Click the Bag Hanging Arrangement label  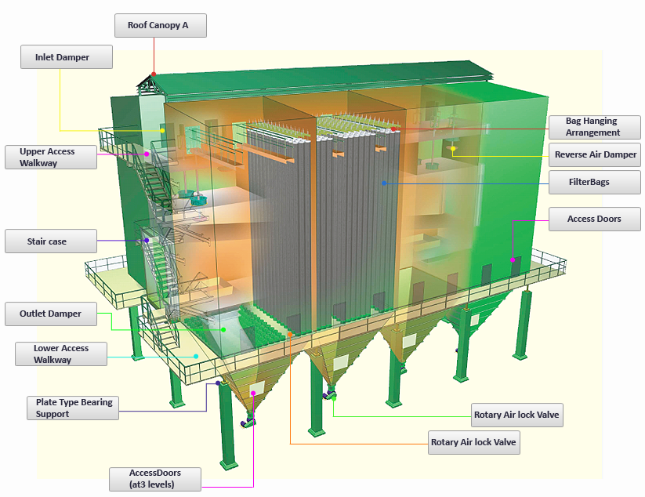pyautogui.click(x=592, y=127)
